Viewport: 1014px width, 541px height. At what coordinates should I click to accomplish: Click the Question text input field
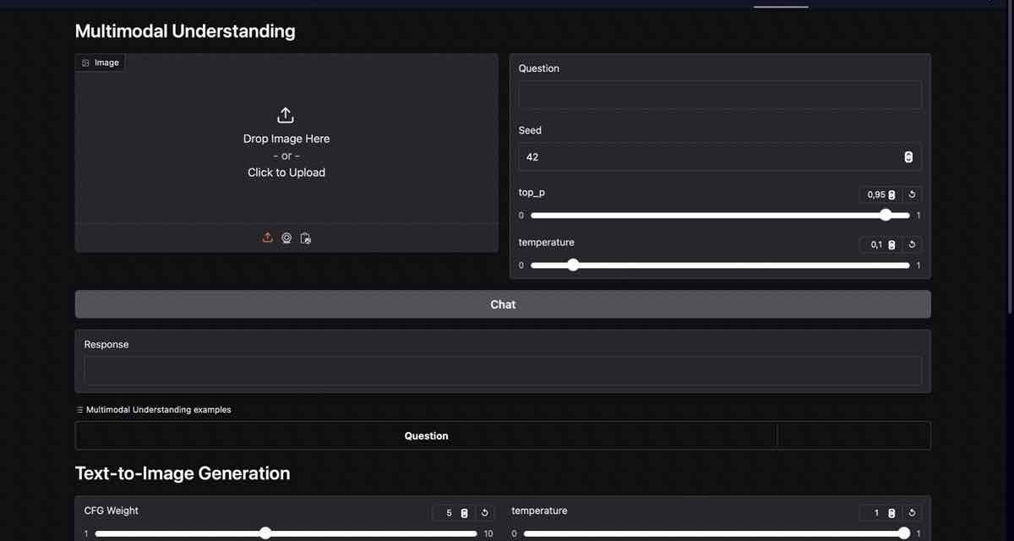click(x=720, y=95)
